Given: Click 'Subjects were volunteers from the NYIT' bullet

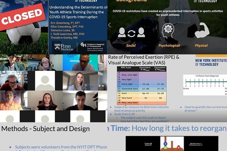Looking at the screenshot, I should (x=61, y=147).
